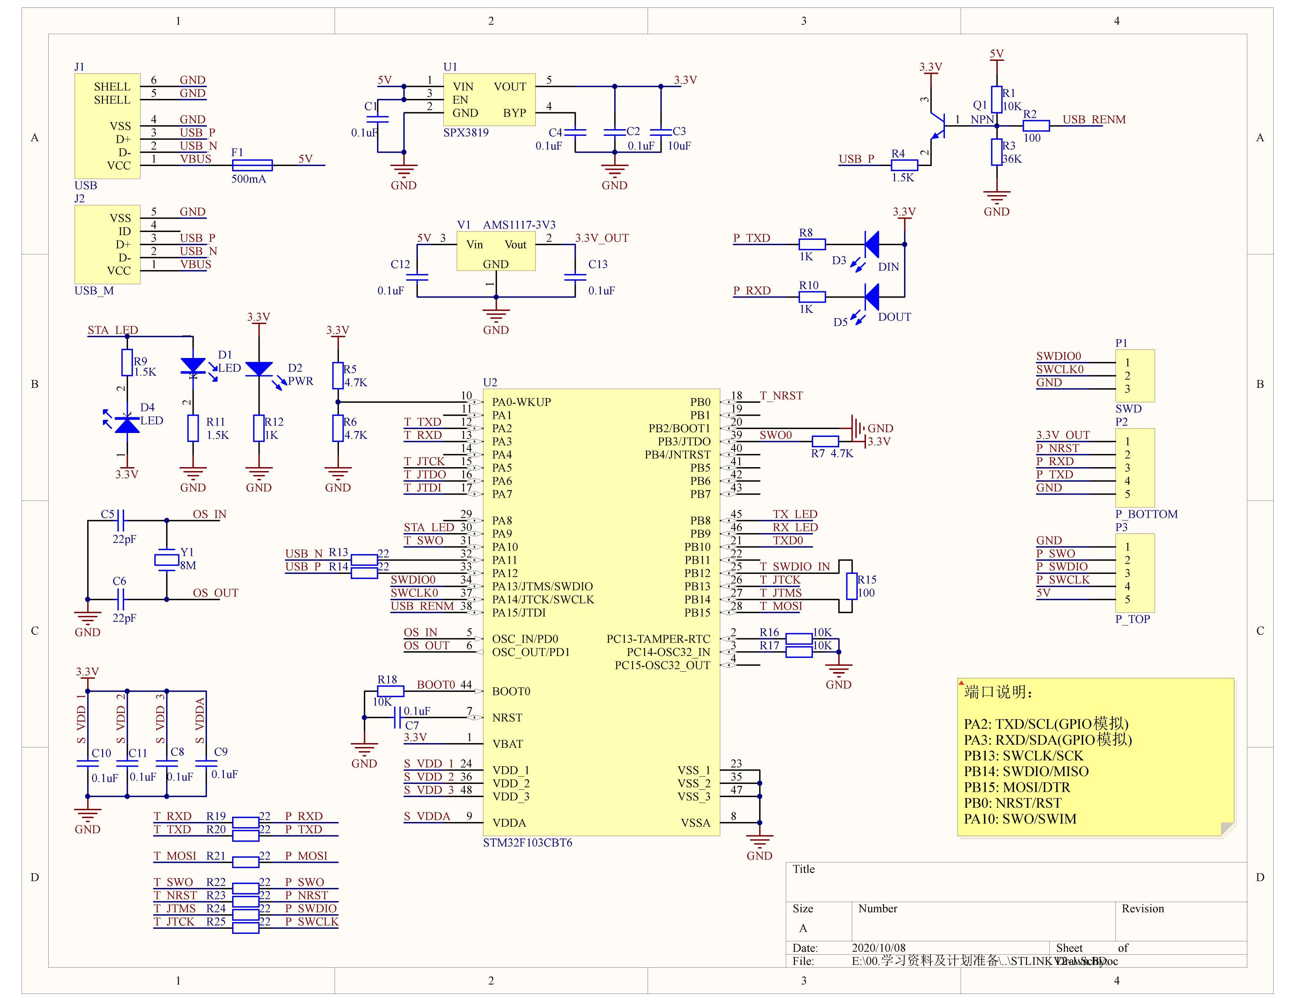Click the F1 500mA fuse symbol
Image resolution: width=1296 pixels, height=1001 pixels.
[x=252, y=165]
